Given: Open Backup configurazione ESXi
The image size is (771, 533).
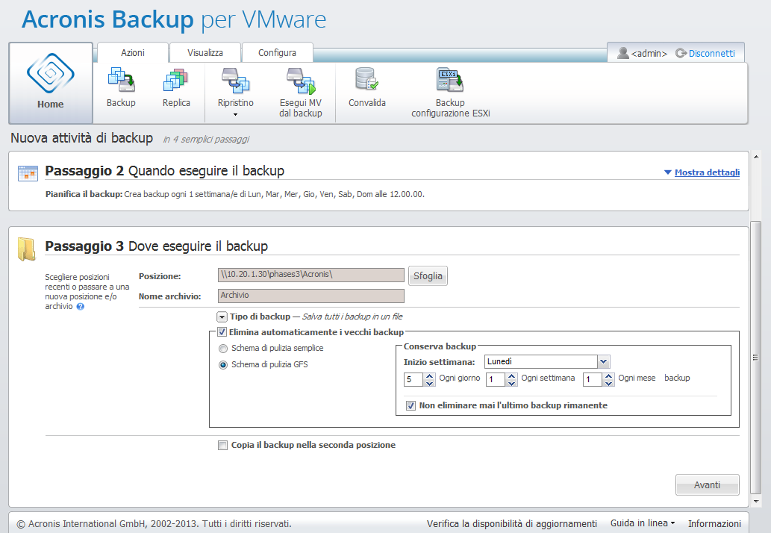Looking at the screenshot, I should [x=449, y=80].
